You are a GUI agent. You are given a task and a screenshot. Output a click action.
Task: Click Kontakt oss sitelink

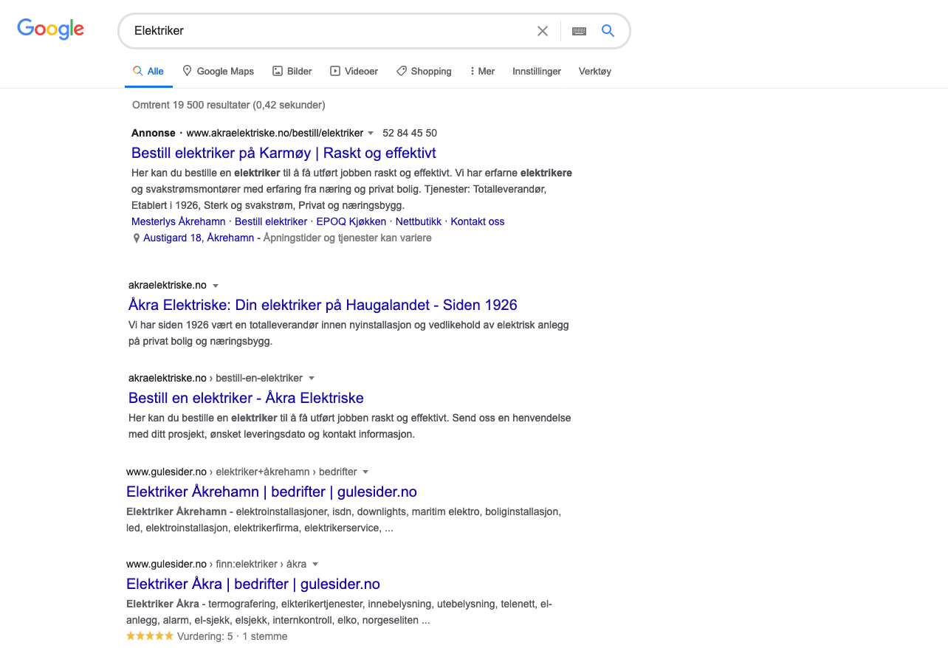[x=478, y=221]
